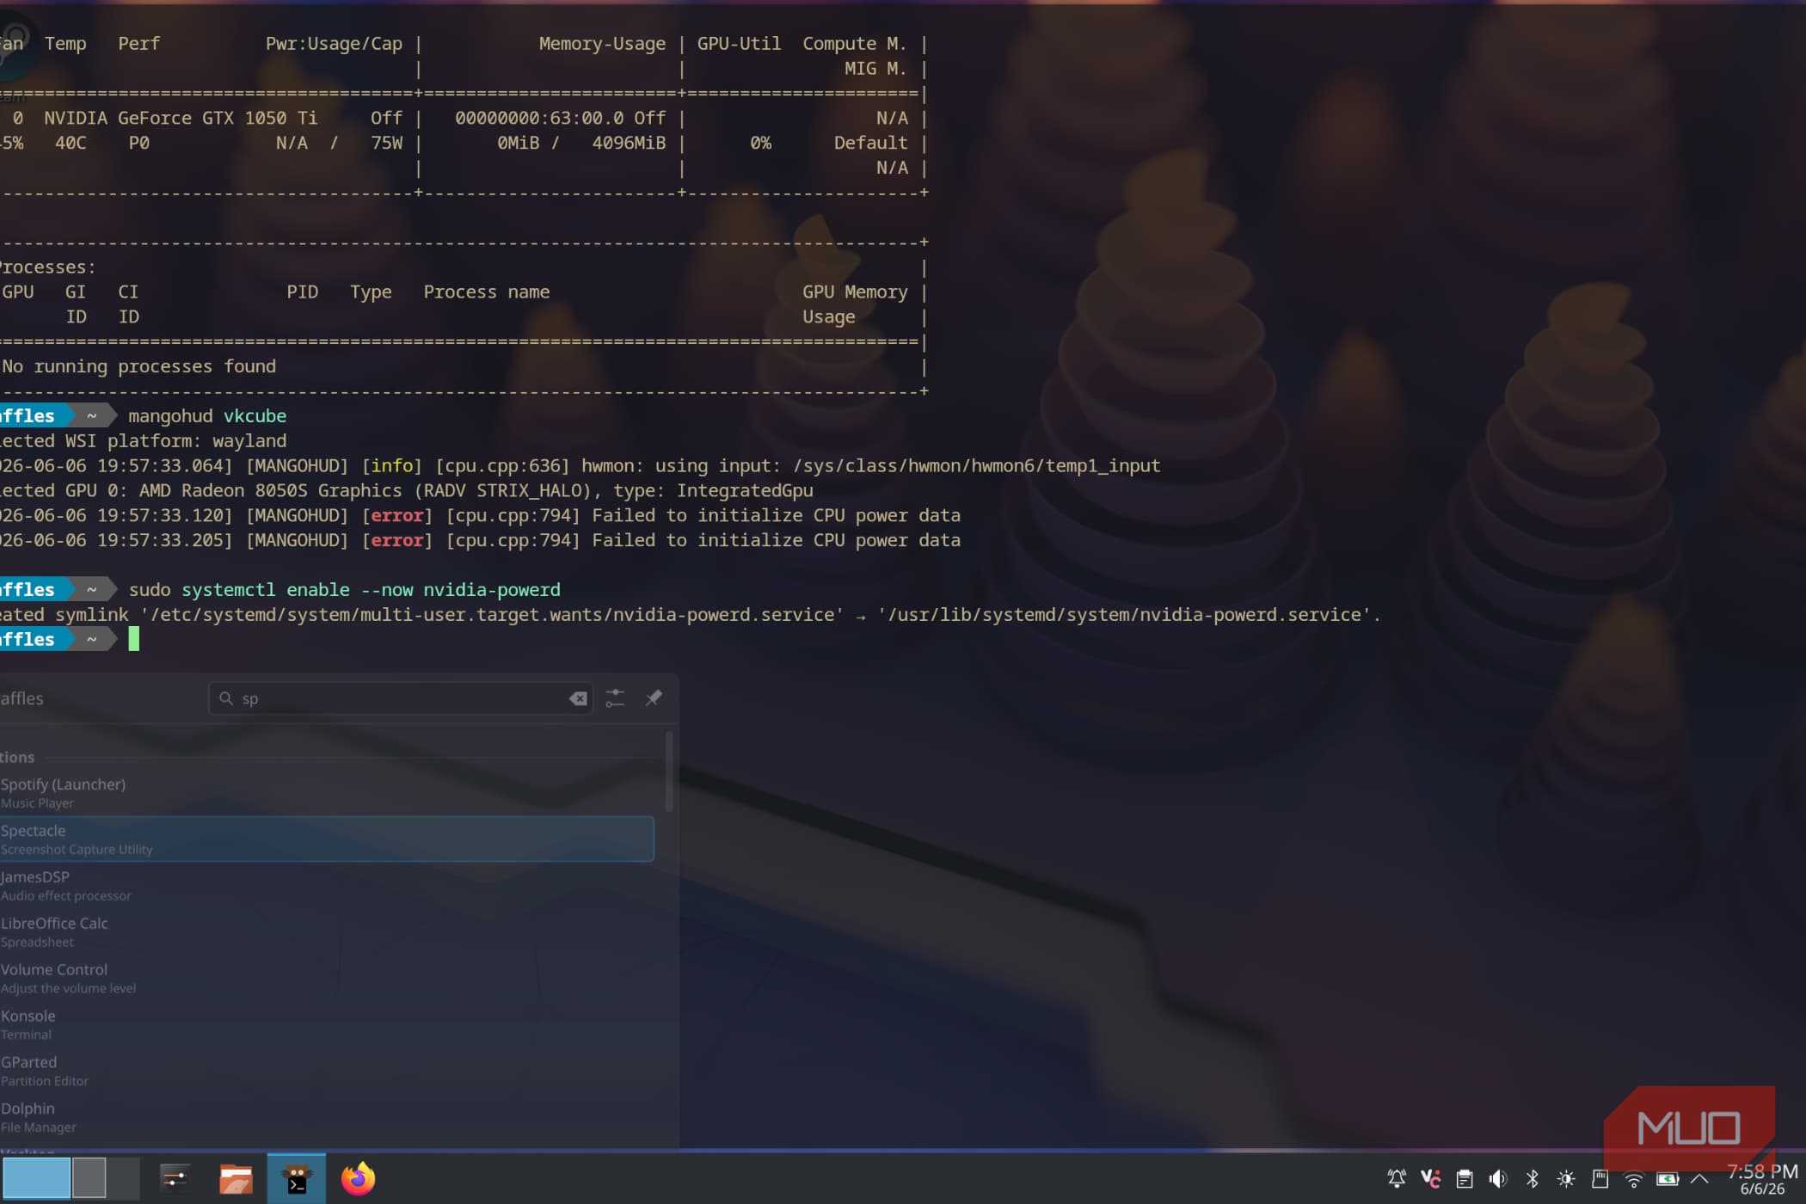Viewport: 1806px width, 1204px height.
Task: Switch to the kitty terminal taskbar icon
Action: coord(297,1178)
